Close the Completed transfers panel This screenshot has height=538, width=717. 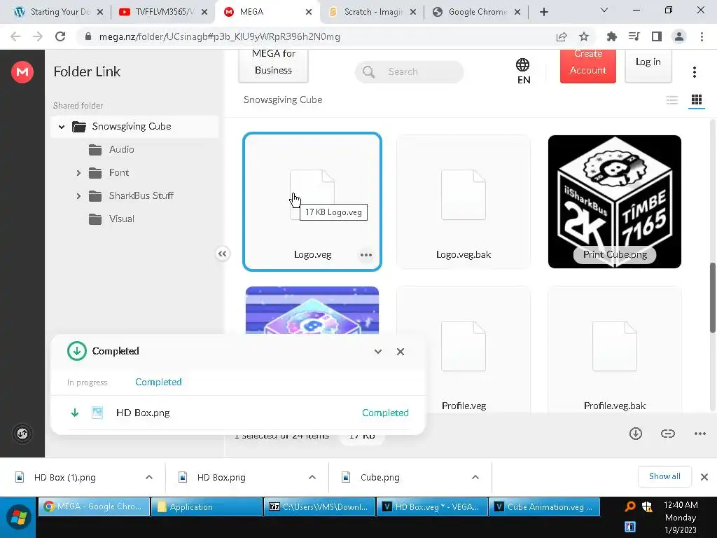pyautogui.click(x=400, y=352)
